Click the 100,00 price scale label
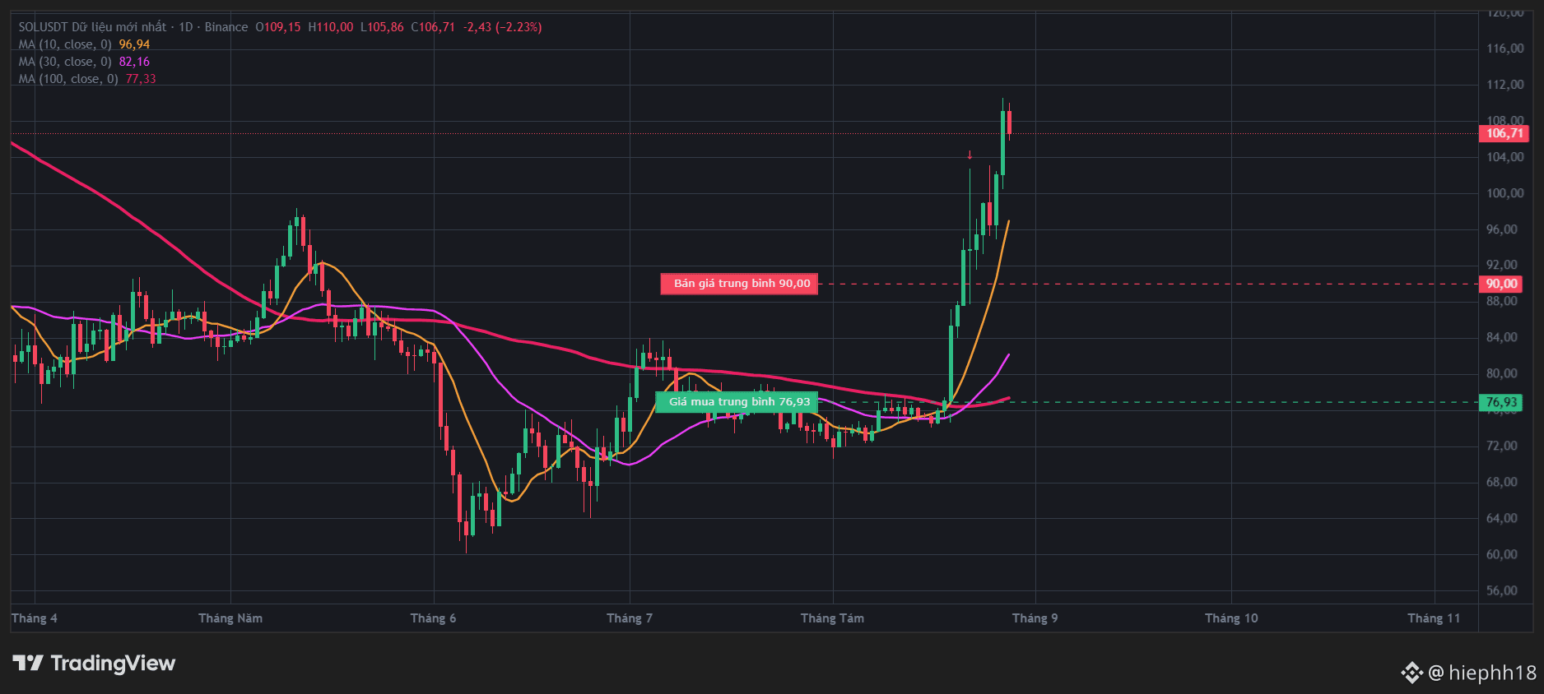Viewport: 1544px width, 694px height. tap(1505, 193)
